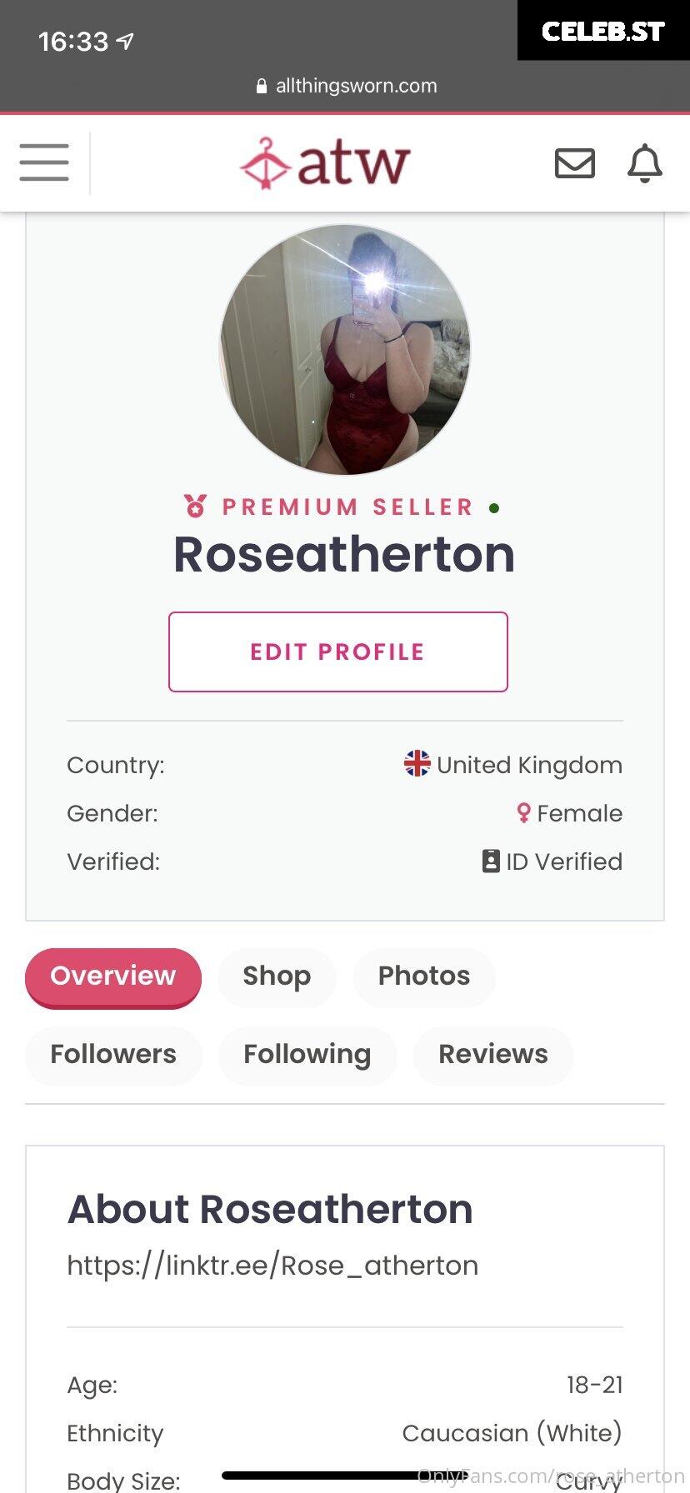Image resolution: width=690 pixels, height=1493 pixels.
Task: Open the linktr.ee/Rose_atherton link
Action: [272, 1266]
